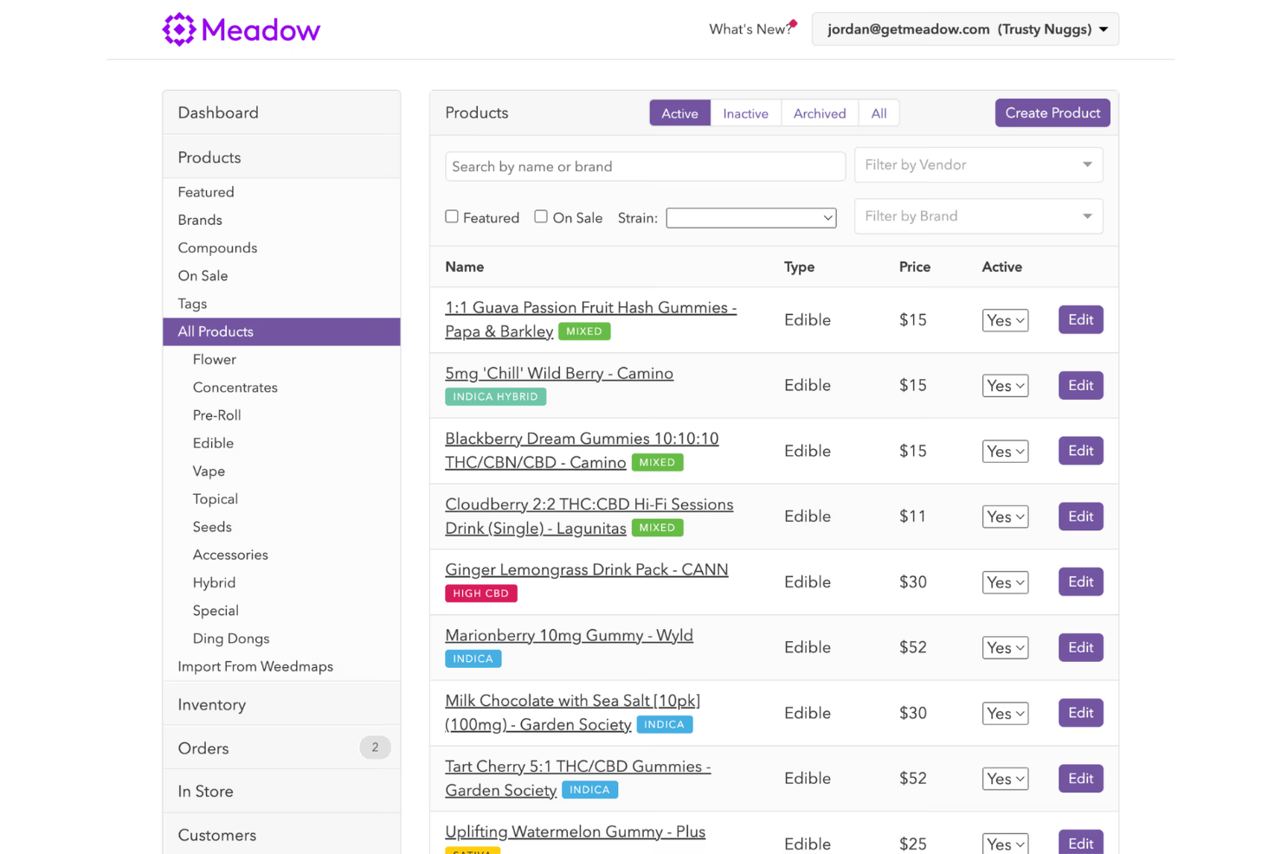Edit the Blackberry Dream Gummies product

[x=1081, y=451]
